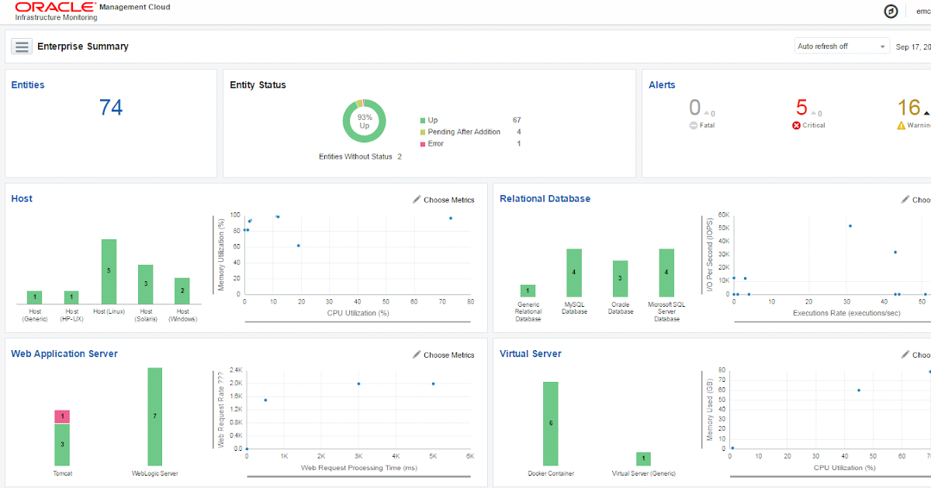Click the Entities count link showing 74
The height and width of the screenshot is (488, 931).
(112, 107)
